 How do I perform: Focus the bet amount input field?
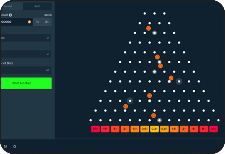pos(14,22)
